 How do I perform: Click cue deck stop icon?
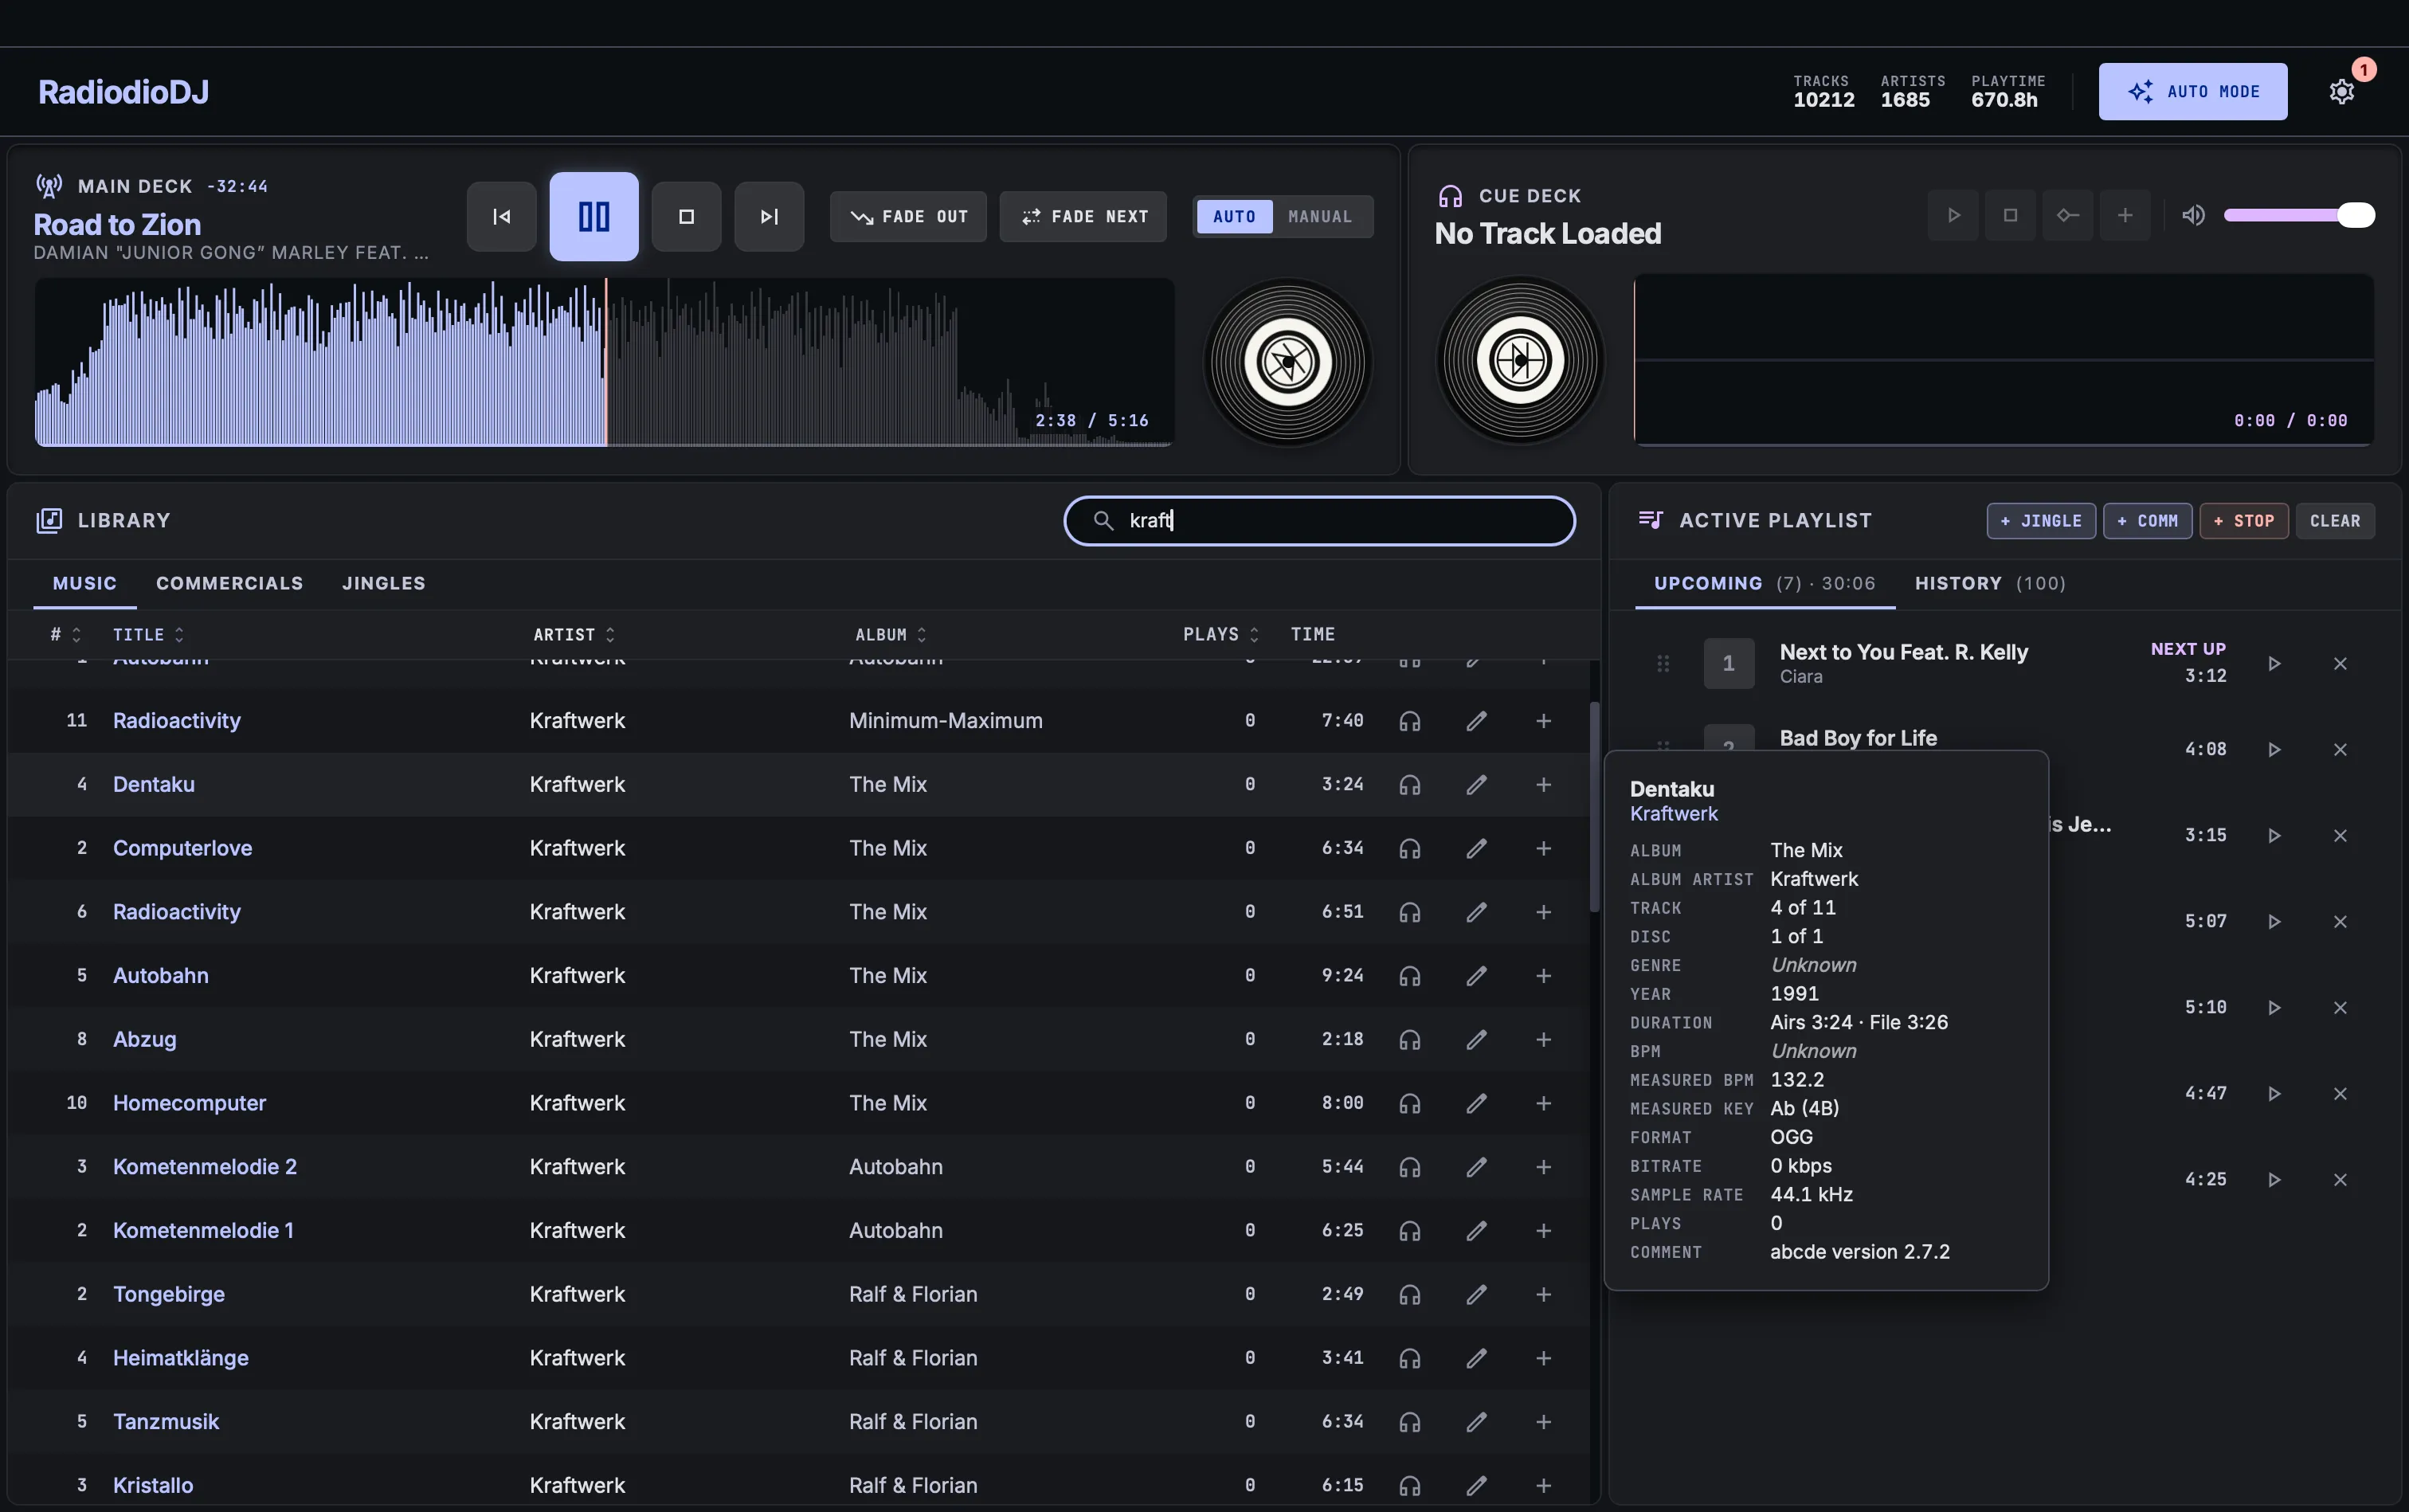tap(2010, 215)
